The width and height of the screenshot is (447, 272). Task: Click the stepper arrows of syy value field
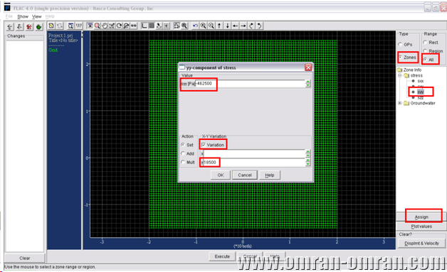(307, 84)
